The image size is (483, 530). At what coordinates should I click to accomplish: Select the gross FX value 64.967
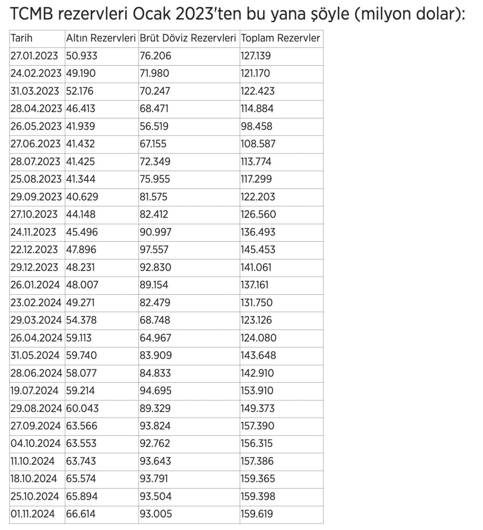click(x=155, y=338)
